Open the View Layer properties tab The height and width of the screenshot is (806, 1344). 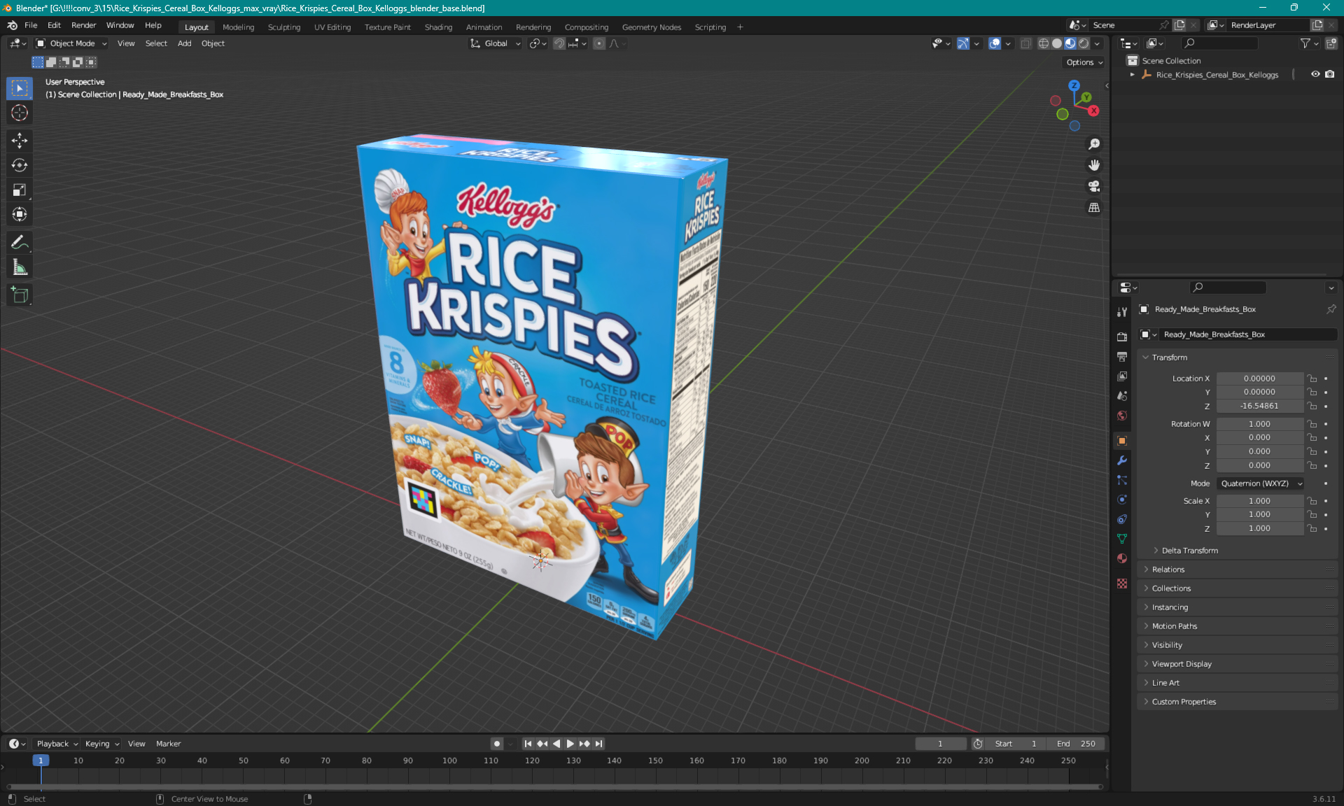click(1122, 376)
